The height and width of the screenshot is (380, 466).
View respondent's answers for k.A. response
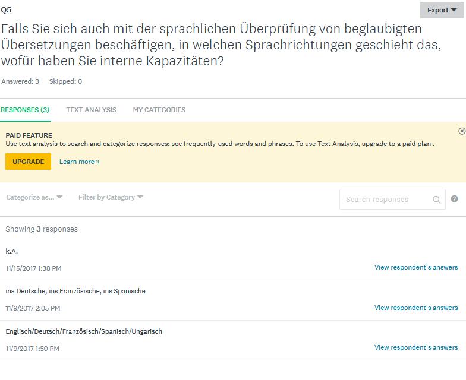(x=416, y=267)
